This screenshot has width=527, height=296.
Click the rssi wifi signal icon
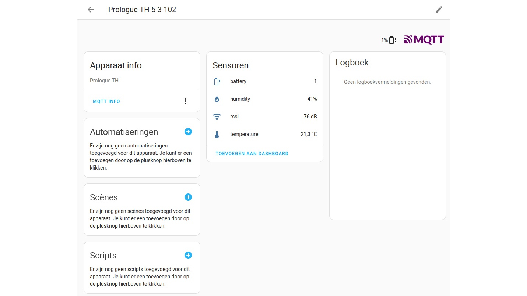217,117
